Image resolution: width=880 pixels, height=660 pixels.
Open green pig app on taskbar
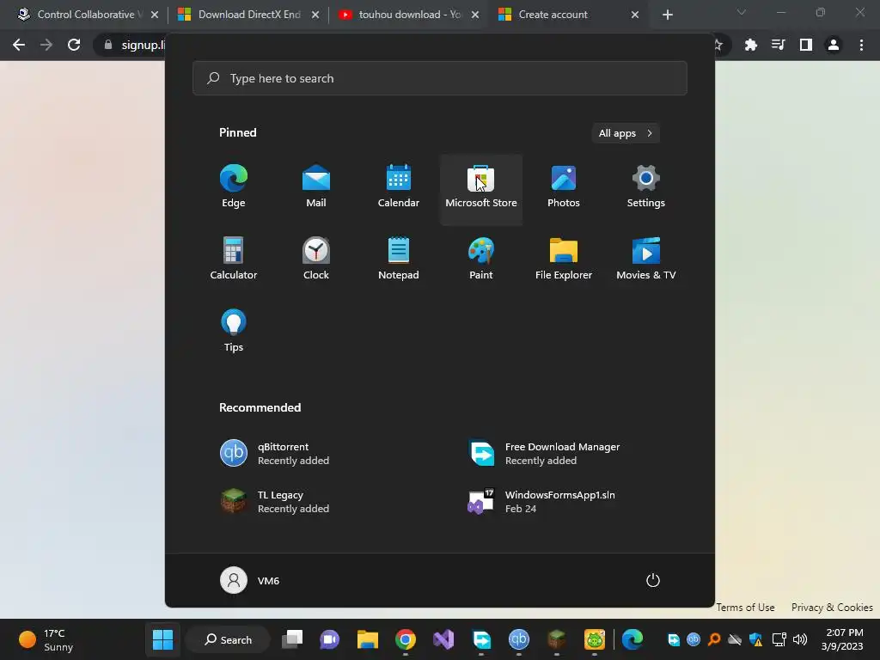595,639
